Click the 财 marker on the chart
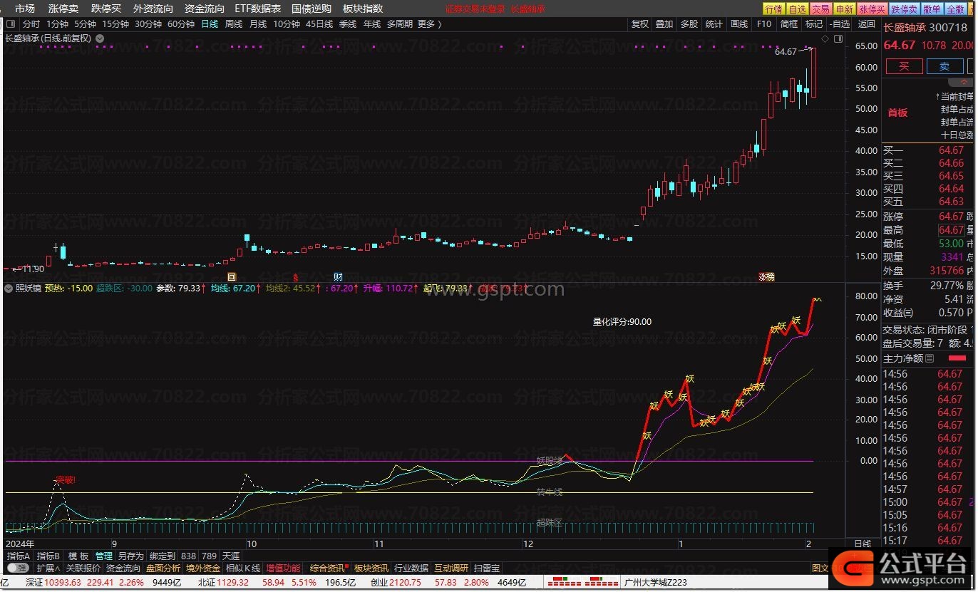 click(x=338, y=276)
